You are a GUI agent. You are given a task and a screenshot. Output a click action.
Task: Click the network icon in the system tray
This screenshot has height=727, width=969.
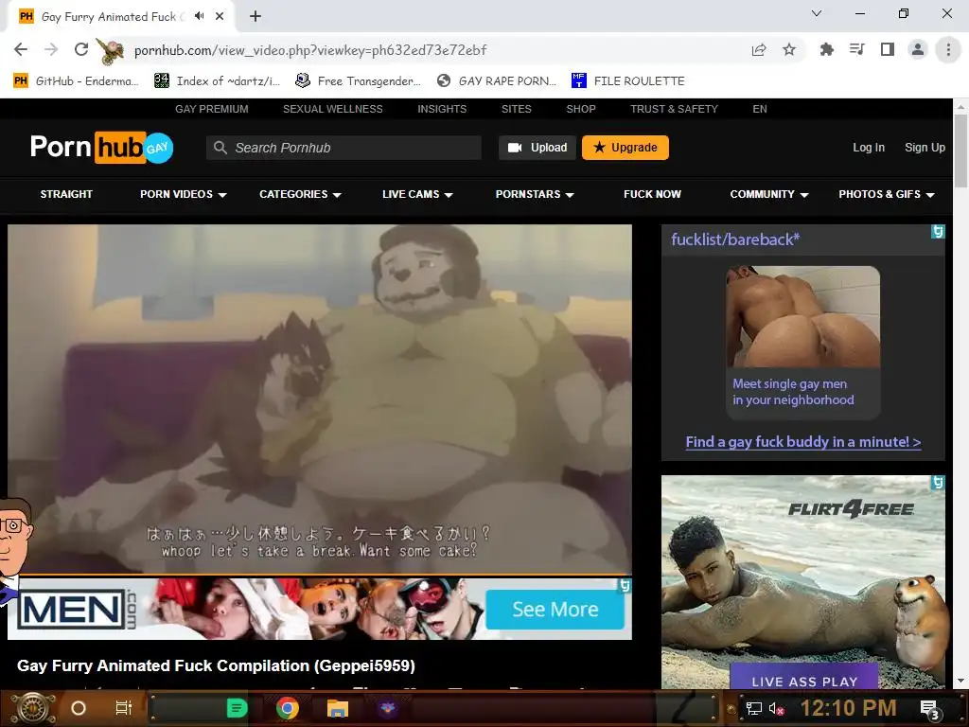tap(754, 708)
